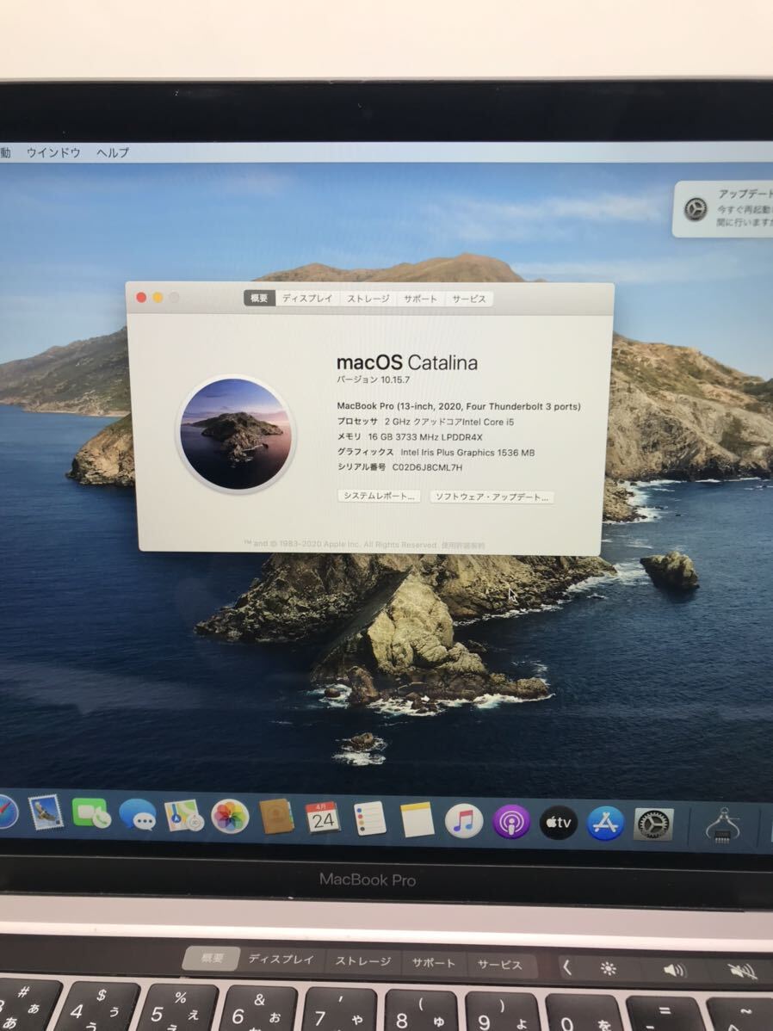Open the サービス tab
773x1031 pixels.
[469, 299]
